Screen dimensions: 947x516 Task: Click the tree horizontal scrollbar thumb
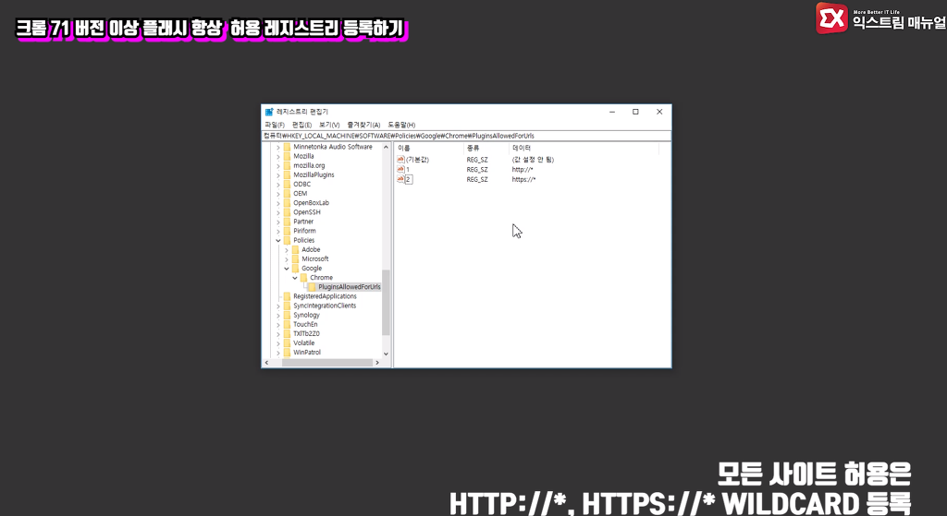tap(327, 362)
